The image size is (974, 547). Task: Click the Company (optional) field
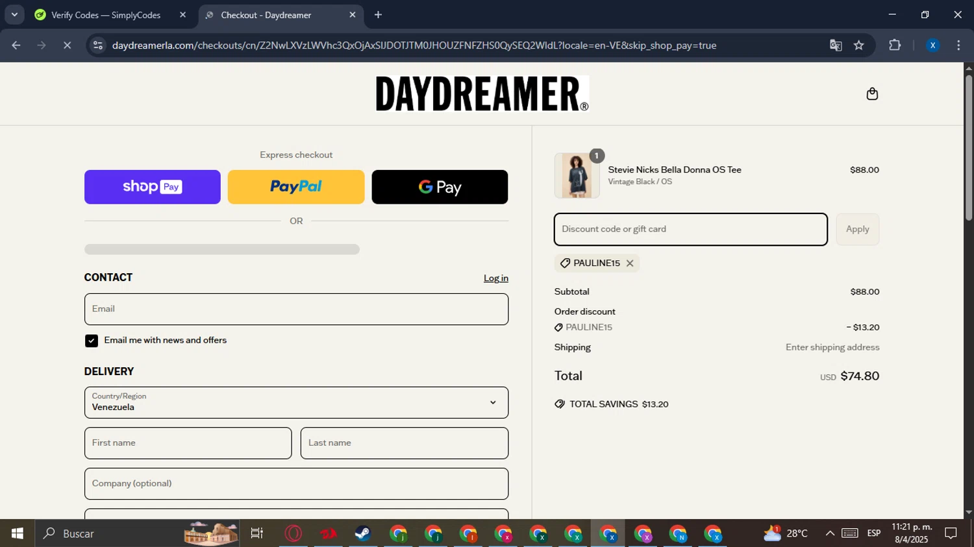click(x=296, y=484)
